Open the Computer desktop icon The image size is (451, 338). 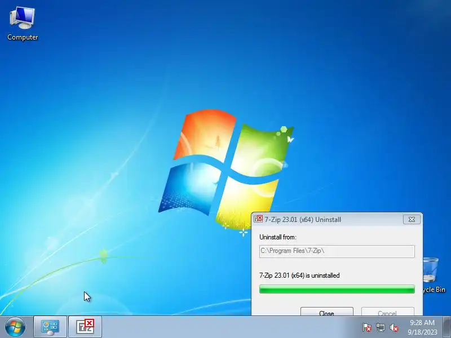(23, 24)
